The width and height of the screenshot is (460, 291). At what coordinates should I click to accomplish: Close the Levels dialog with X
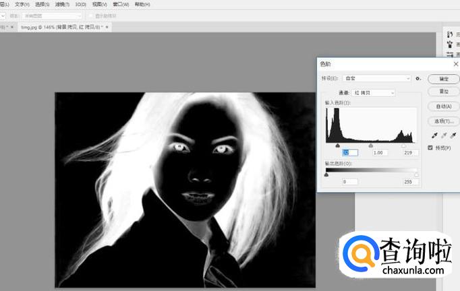455,64
